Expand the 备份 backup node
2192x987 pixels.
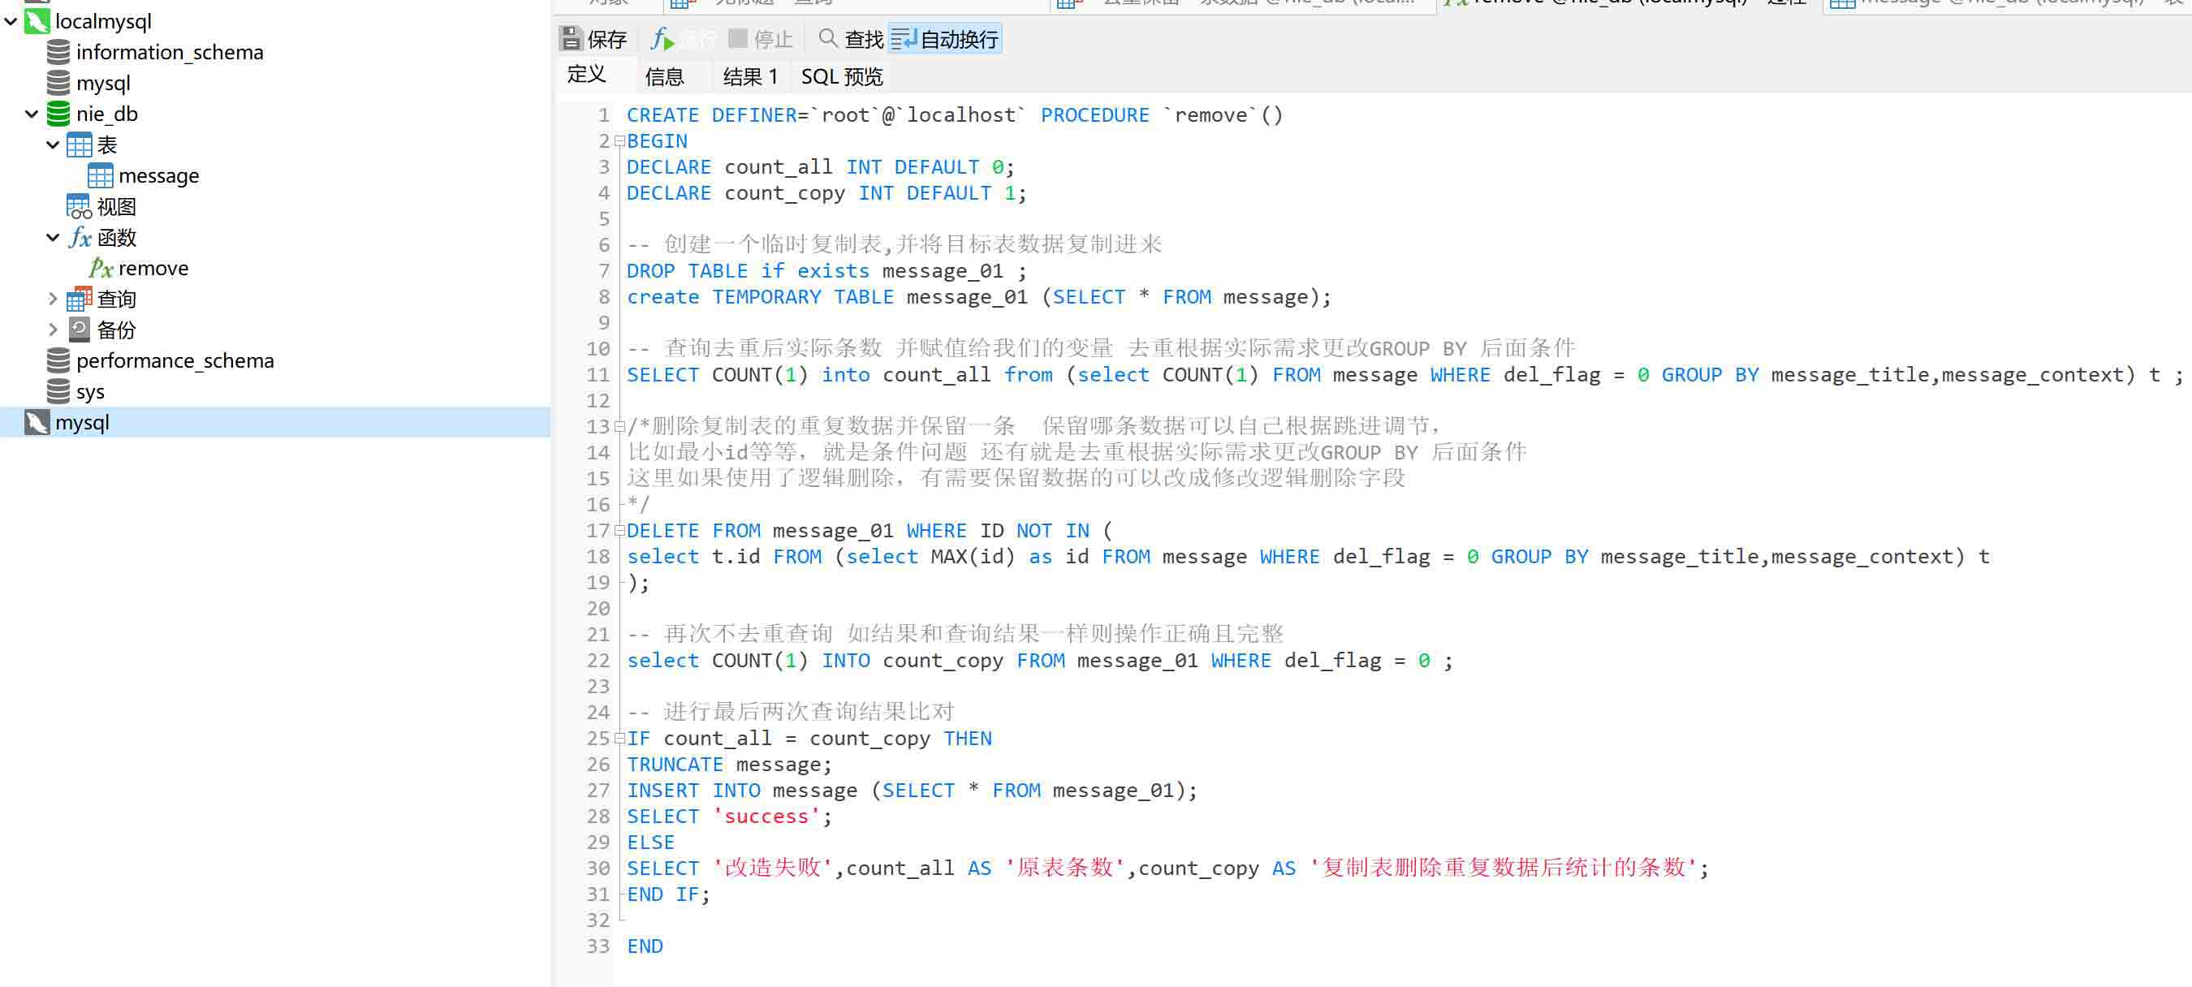tap(53, 330)
